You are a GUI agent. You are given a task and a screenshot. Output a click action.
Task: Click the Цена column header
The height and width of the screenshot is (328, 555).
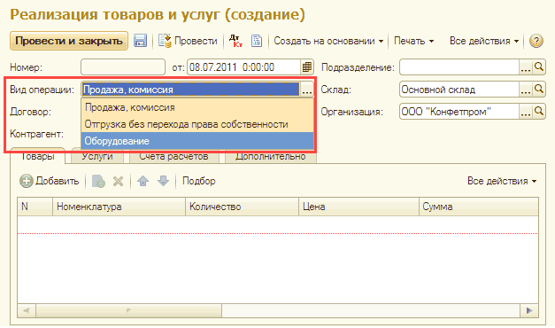358,207
